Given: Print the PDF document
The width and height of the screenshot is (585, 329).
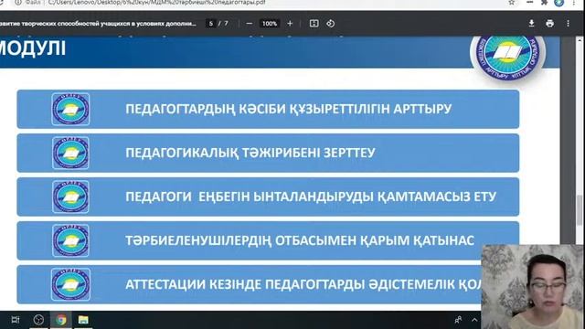Looking at the screenshot, I should pos(549,24).
